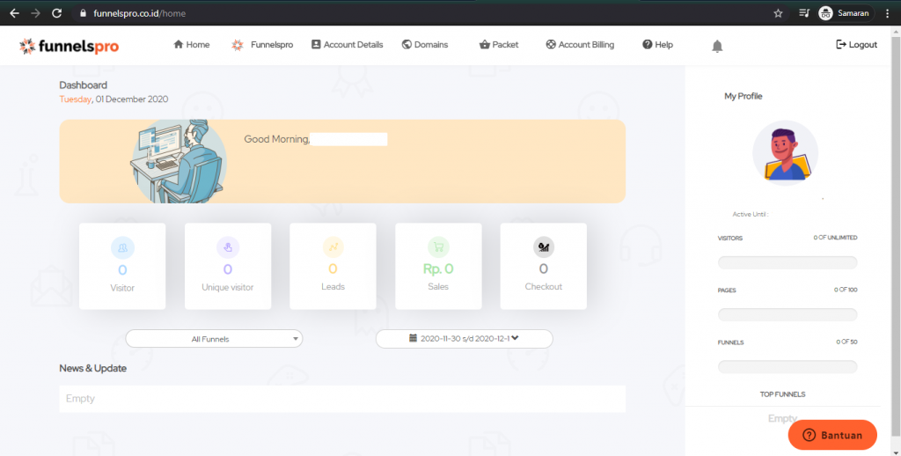
Task: Open the Packet menu item
Action: point(499,45)
